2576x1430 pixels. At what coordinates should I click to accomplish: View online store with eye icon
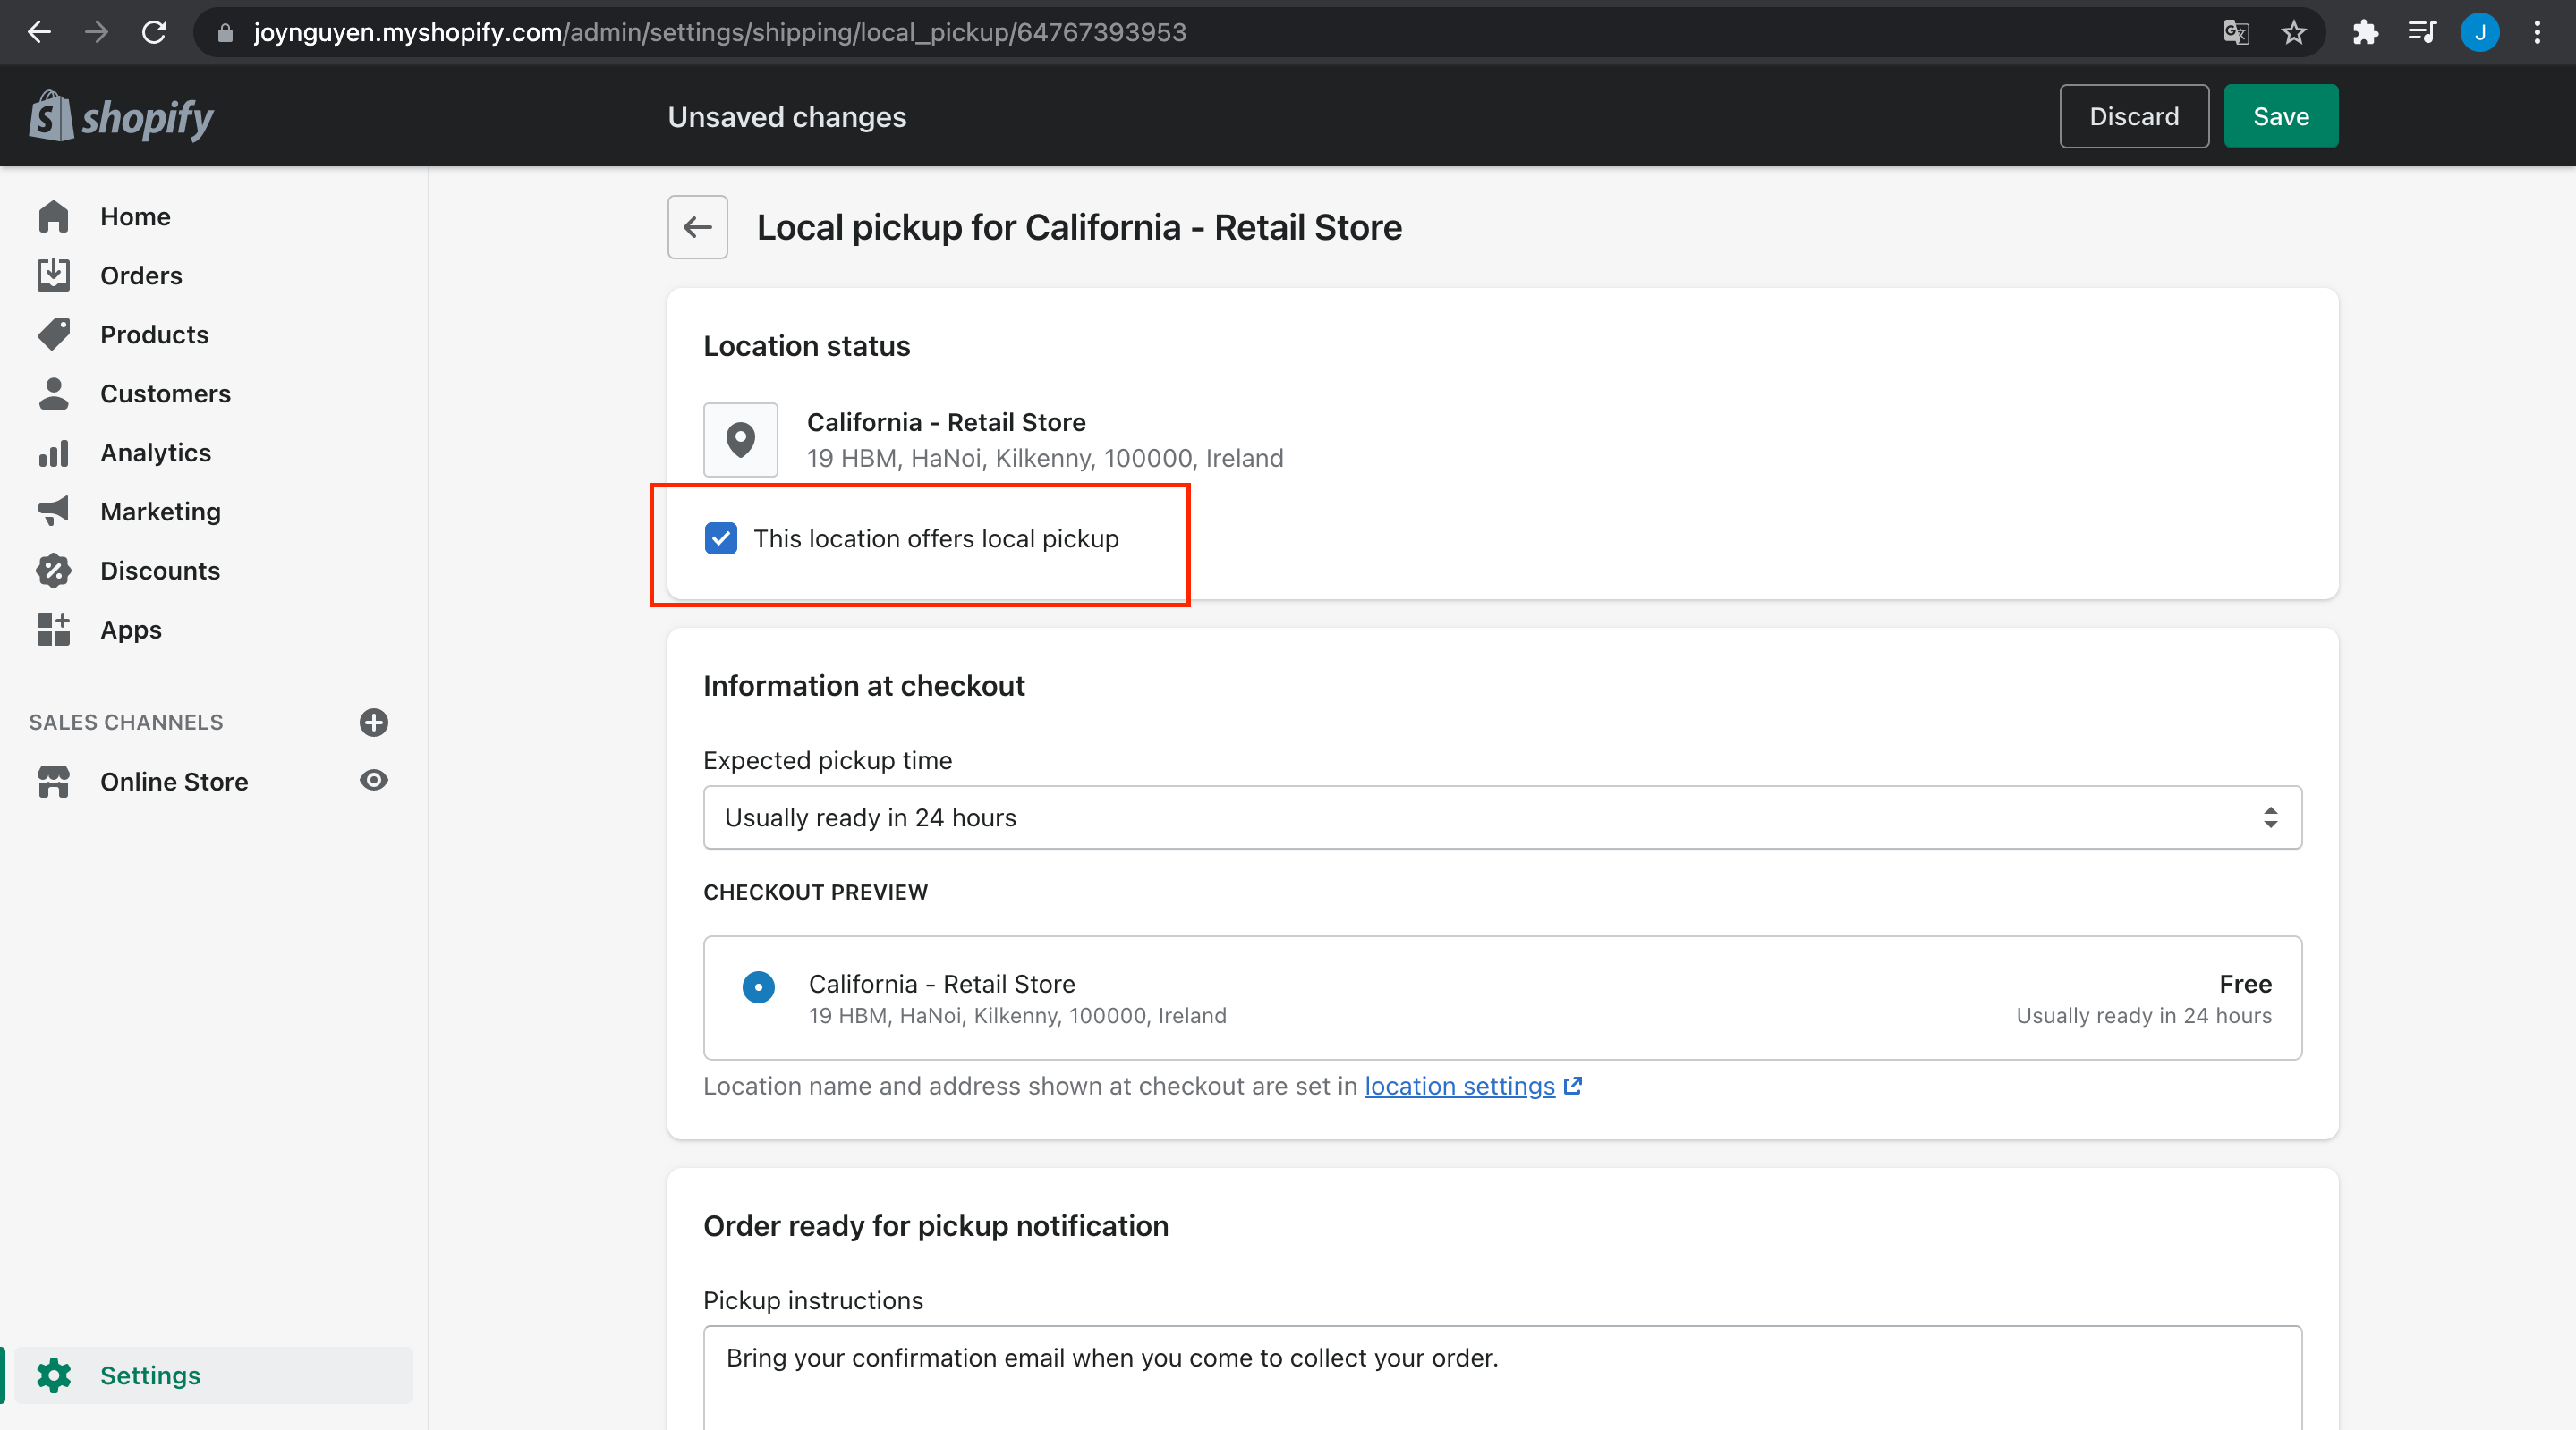374,780
